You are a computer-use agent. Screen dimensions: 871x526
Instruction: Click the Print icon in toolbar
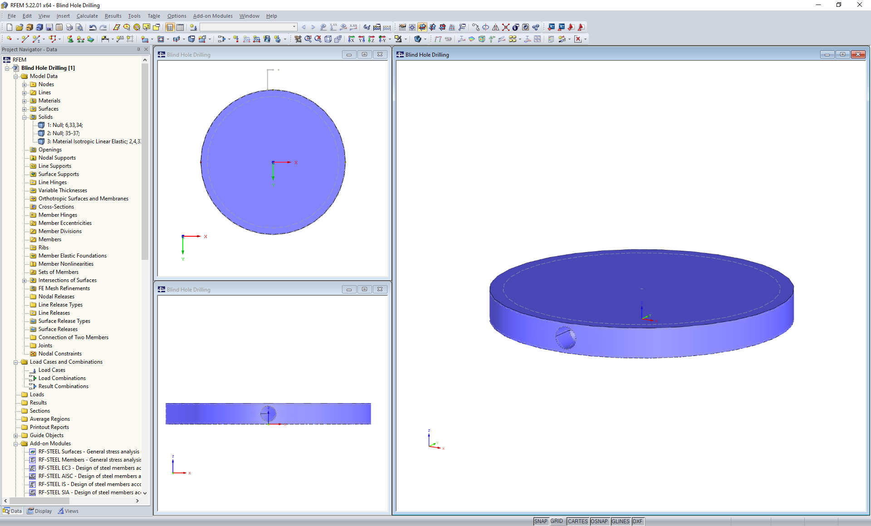(x=69, y=27)
